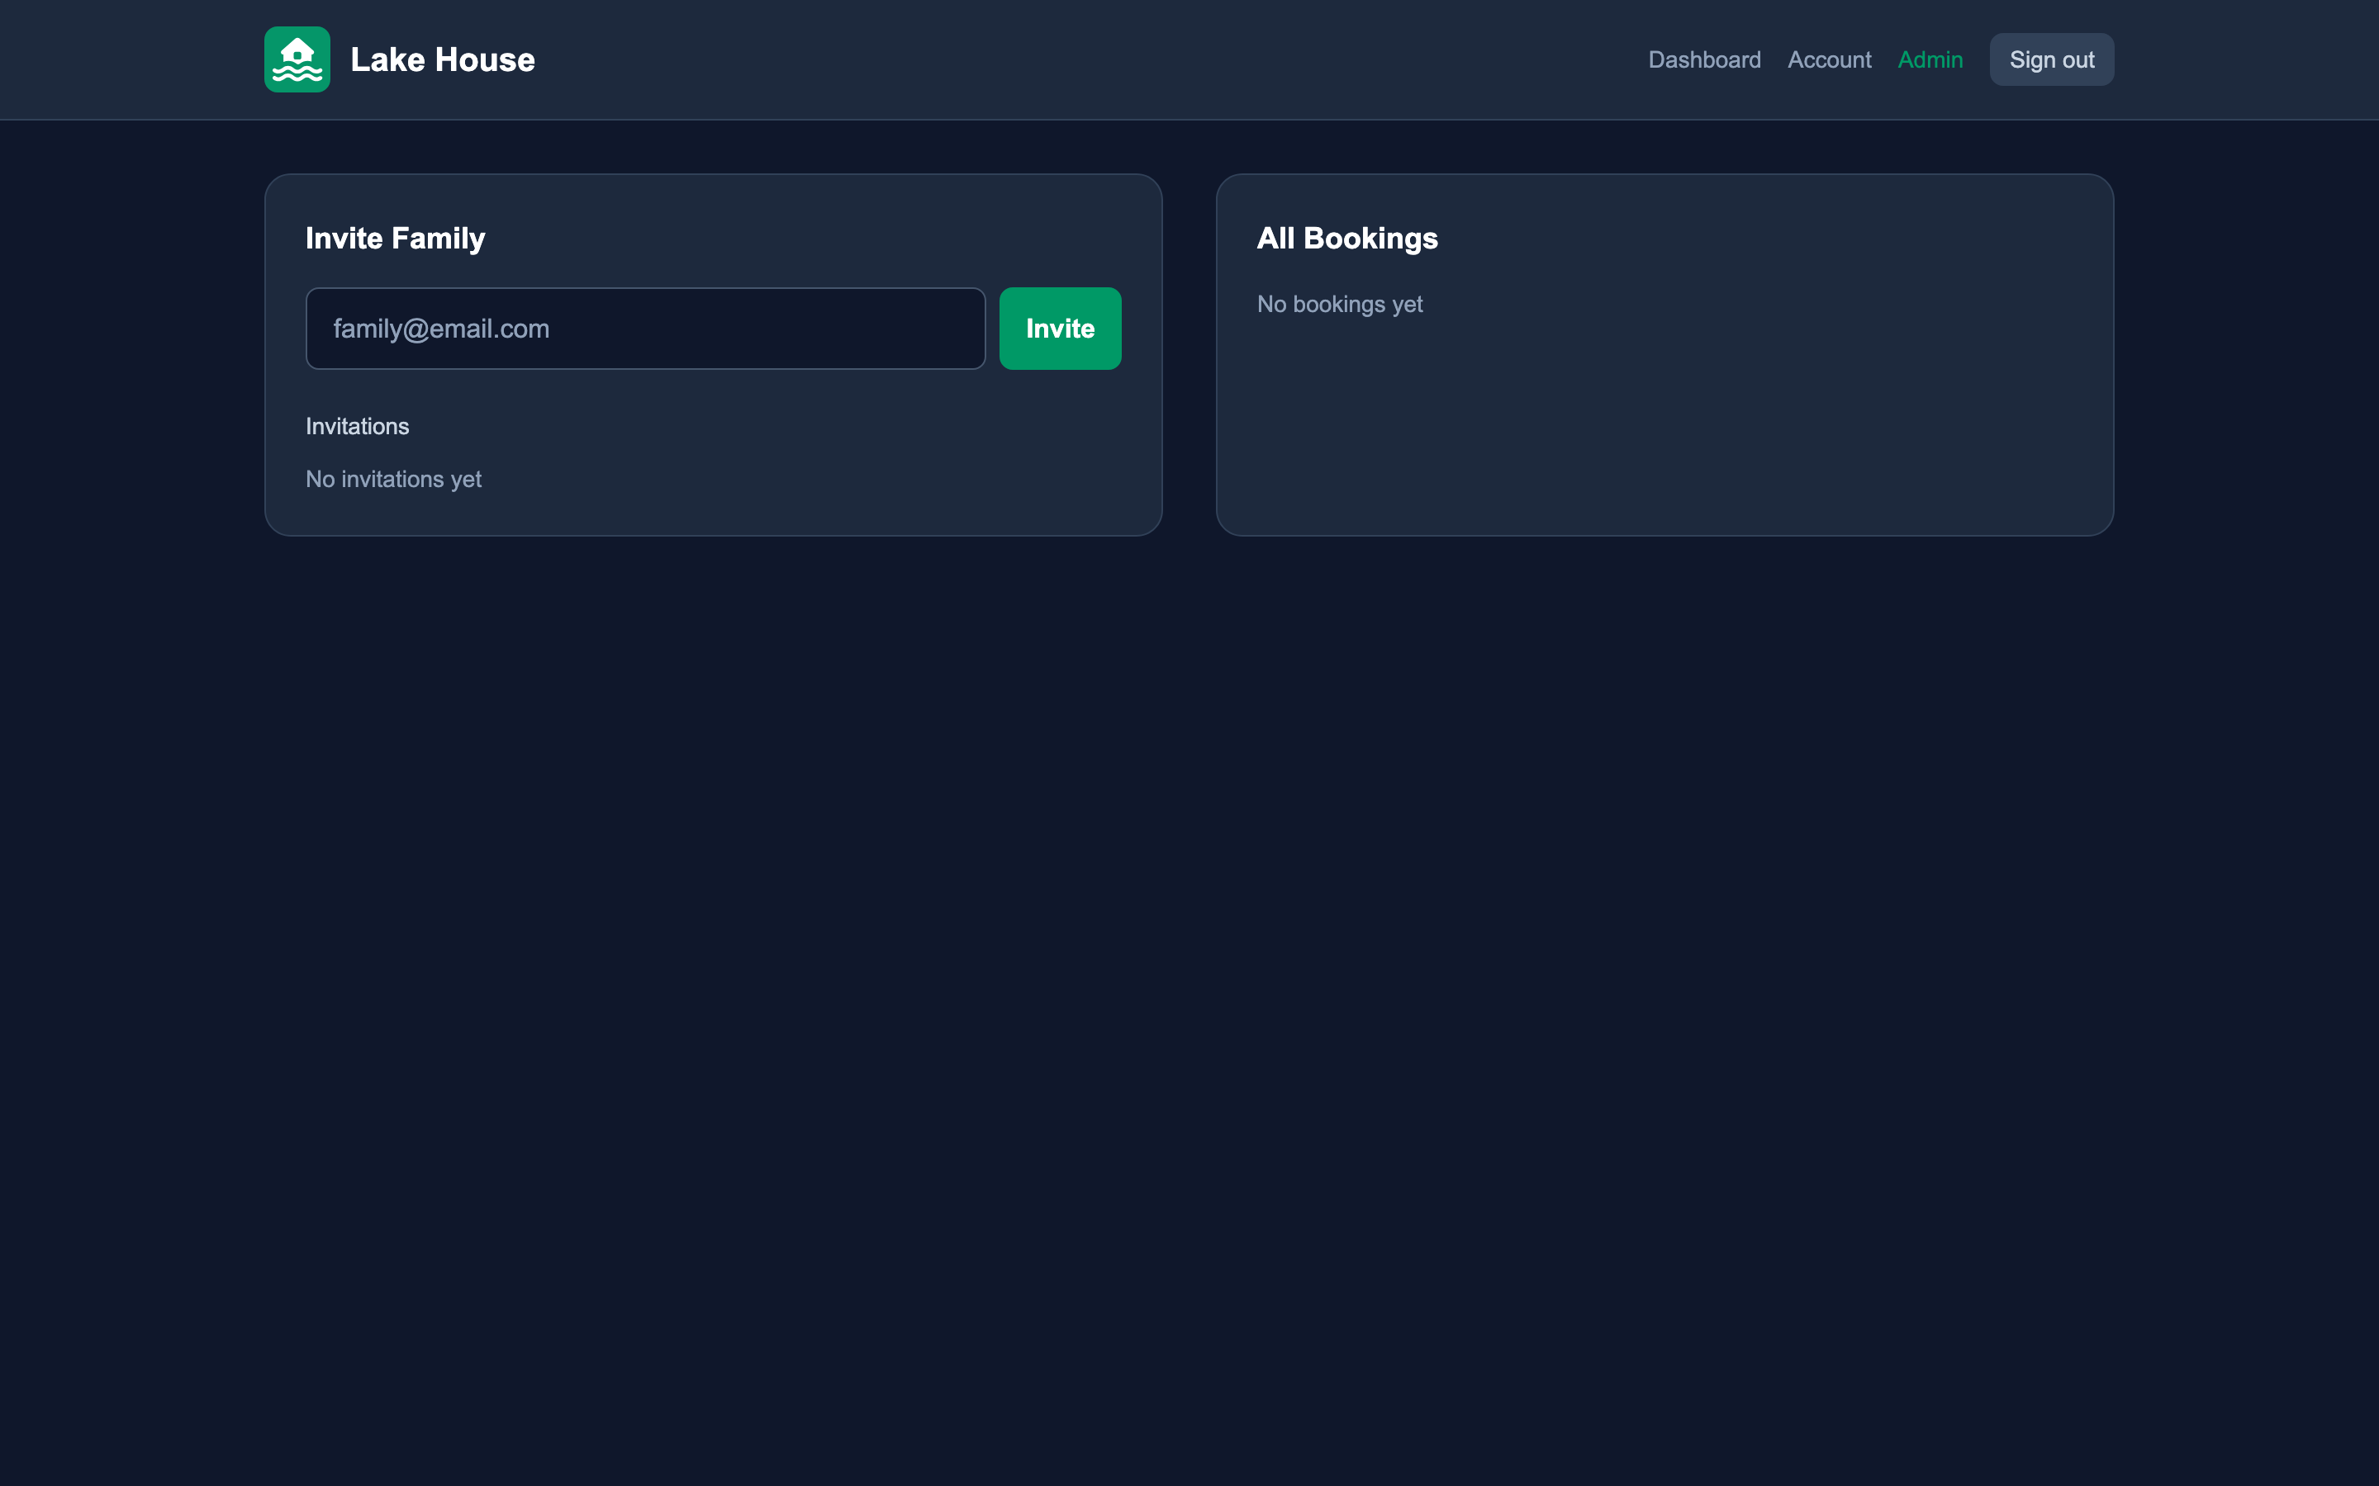Click the Lake House logo icon
Viewport: 2379px width, 1486px height.
[297, 59]
